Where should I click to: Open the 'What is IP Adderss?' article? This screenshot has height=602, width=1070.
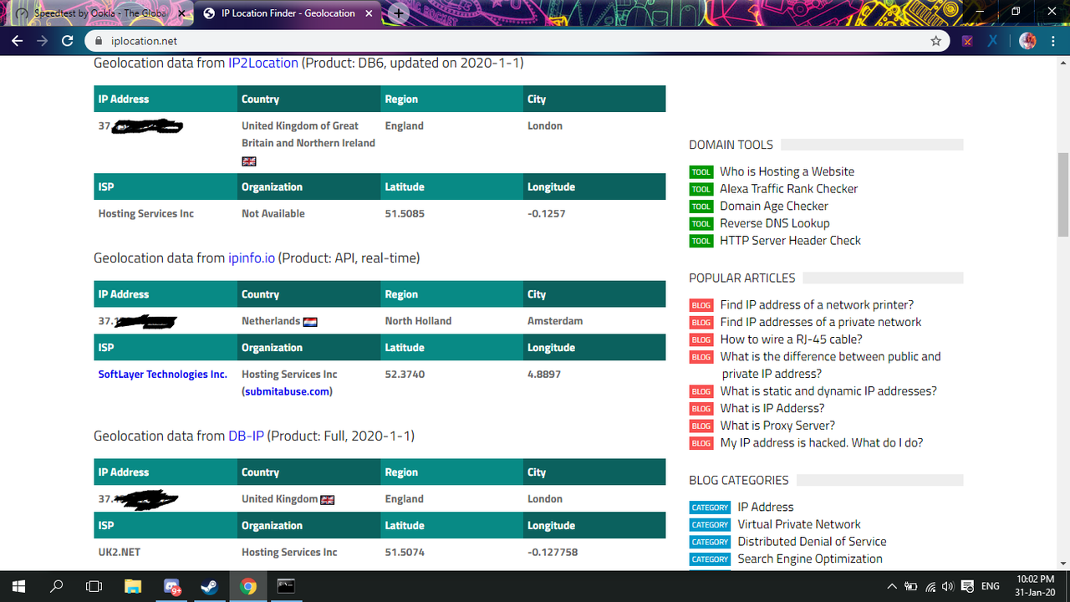coord(772,409)
